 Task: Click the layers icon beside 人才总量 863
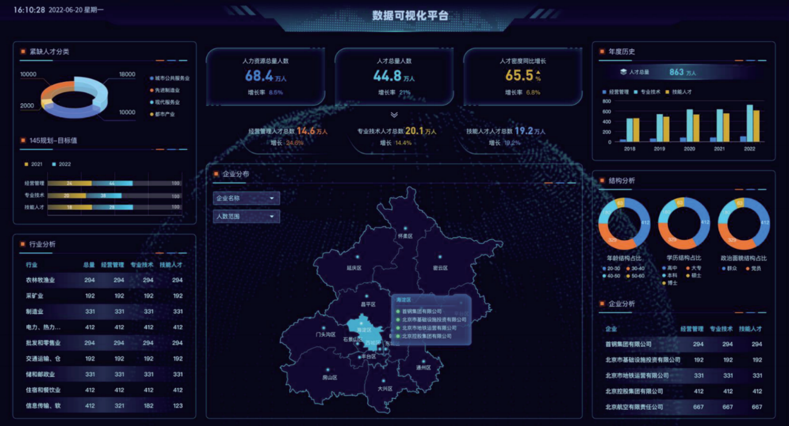tap(623, 72)
